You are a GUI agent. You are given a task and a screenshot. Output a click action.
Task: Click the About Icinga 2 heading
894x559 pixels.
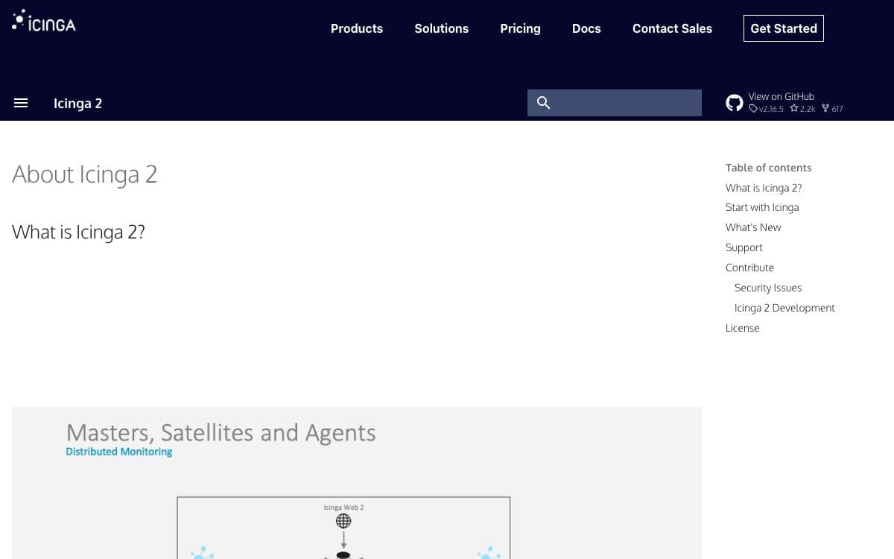pyautogui.click(x=85, y=174)
